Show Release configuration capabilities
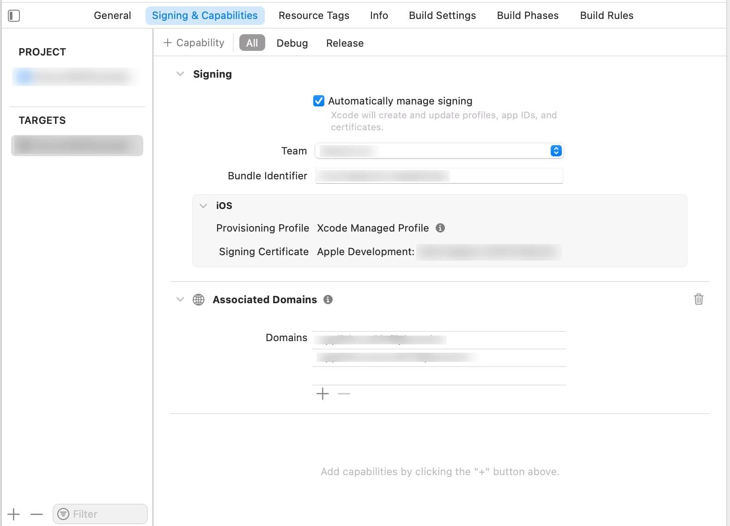This screenshot has height=526, width=730. point(345,43)
